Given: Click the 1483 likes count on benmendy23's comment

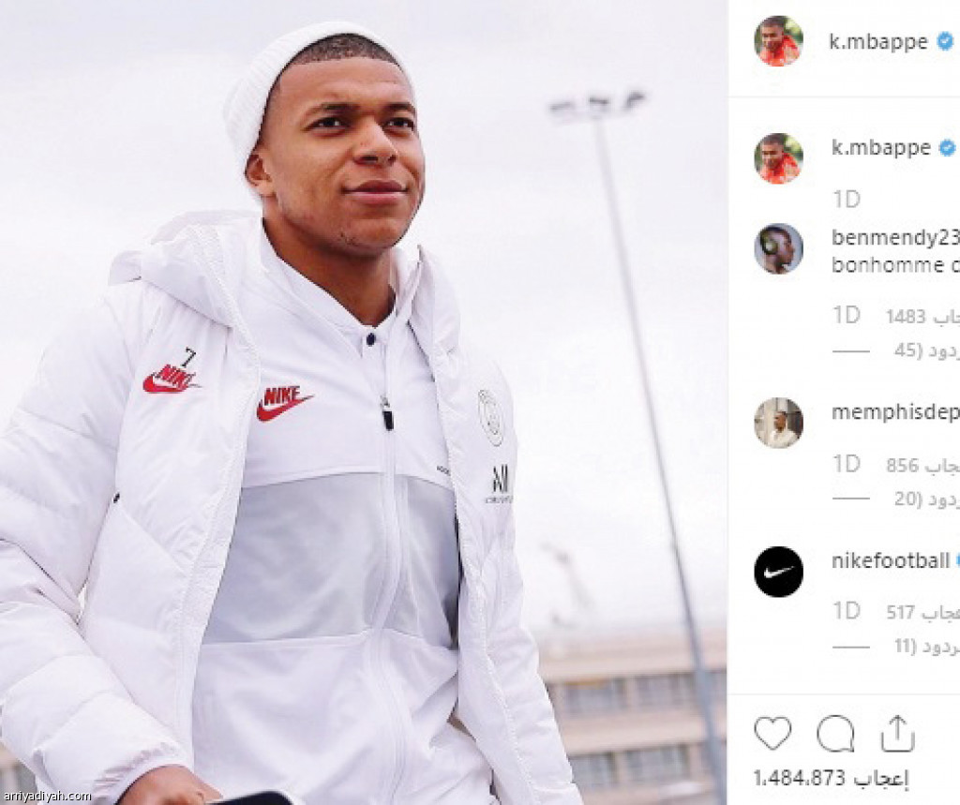Looking at the screenshot, I should click(x=922, y=317).
